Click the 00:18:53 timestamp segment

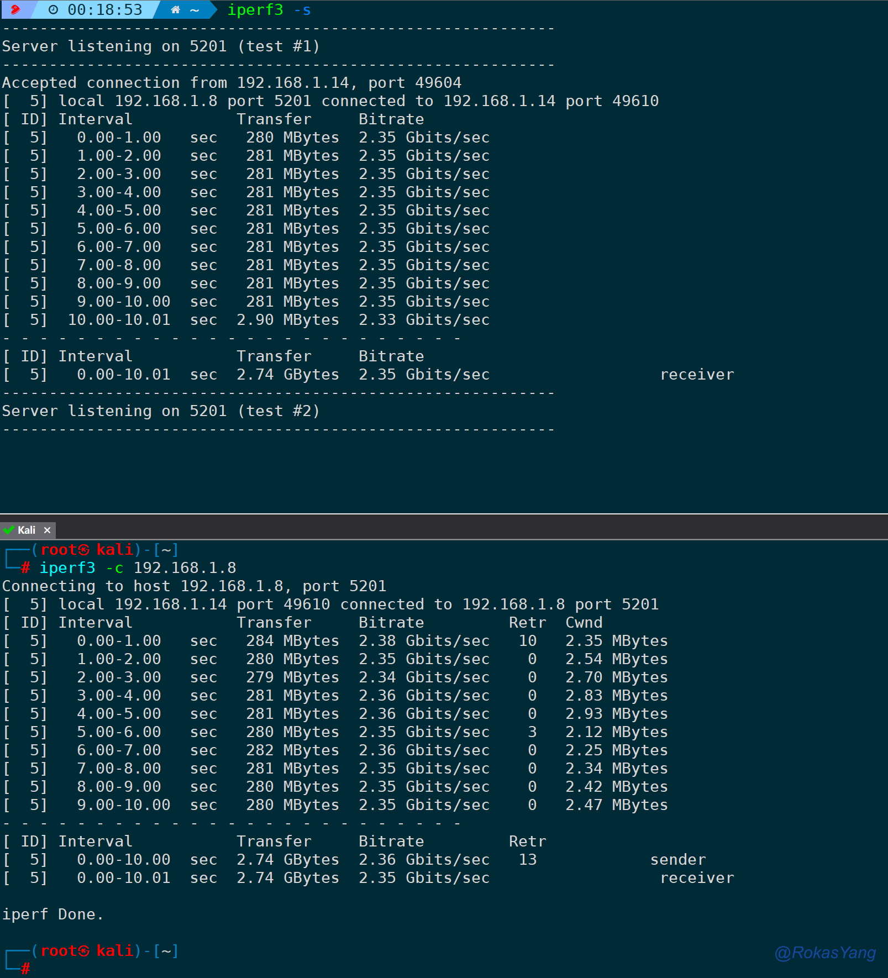point(104,10)
